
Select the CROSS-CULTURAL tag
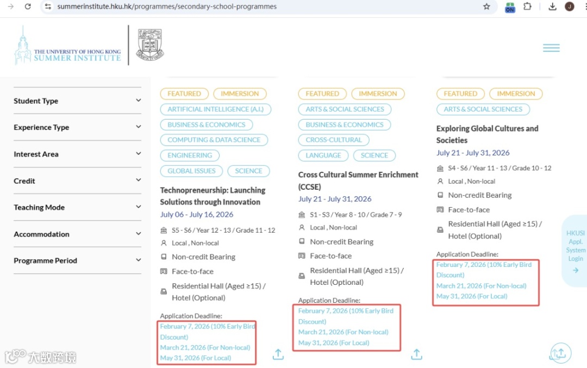(334, 140)
